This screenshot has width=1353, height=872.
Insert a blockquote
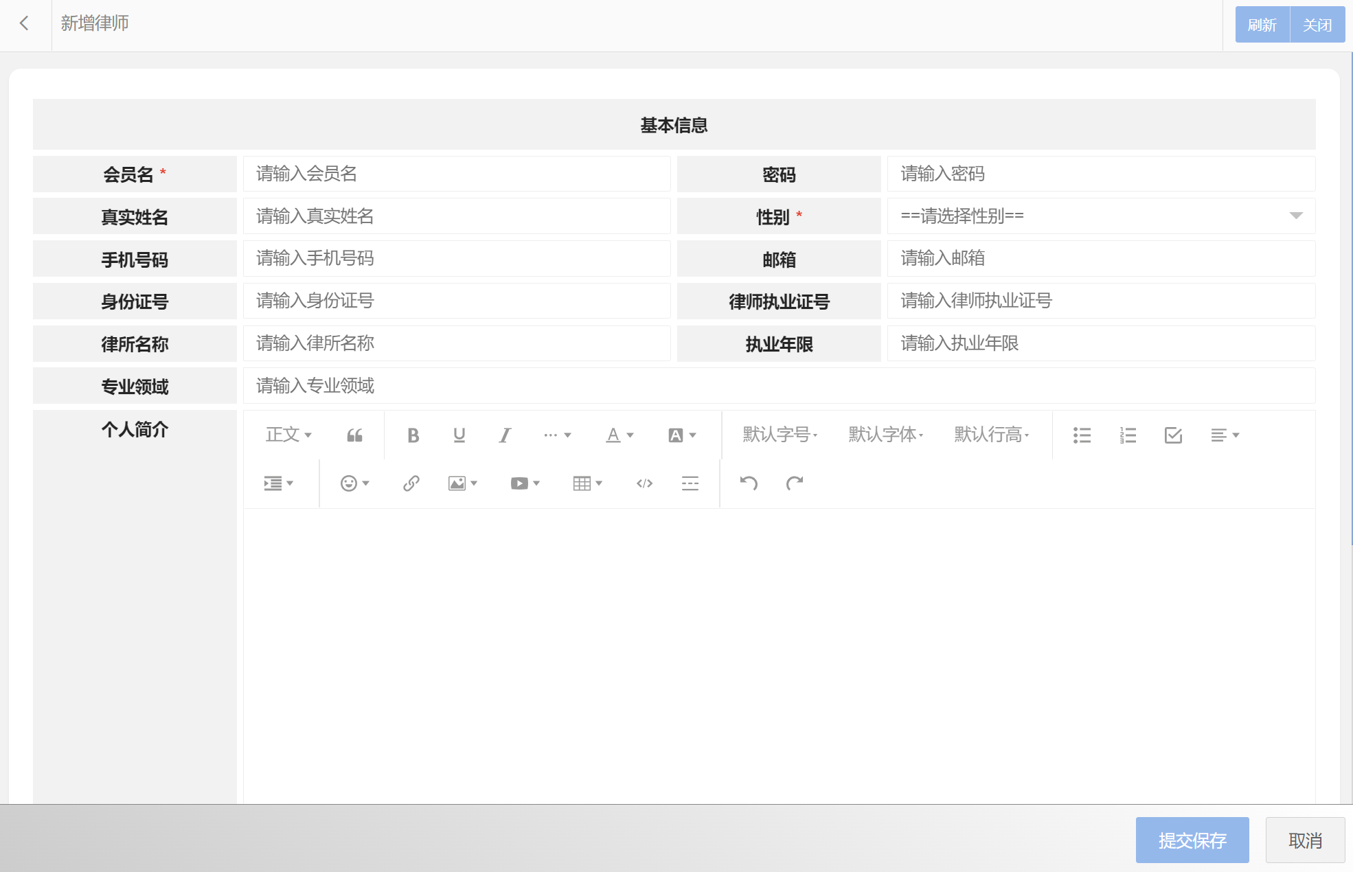click(354, 435)
